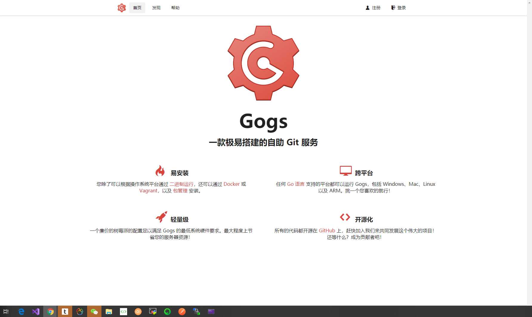Open the 二进制运行 link
Image resolution: width=532 pixels, height=317 pixels.
(x=181, y=184)
